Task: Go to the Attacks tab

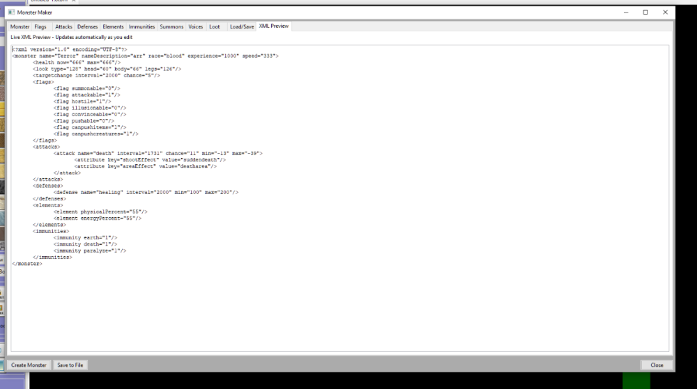Action: 63,26
